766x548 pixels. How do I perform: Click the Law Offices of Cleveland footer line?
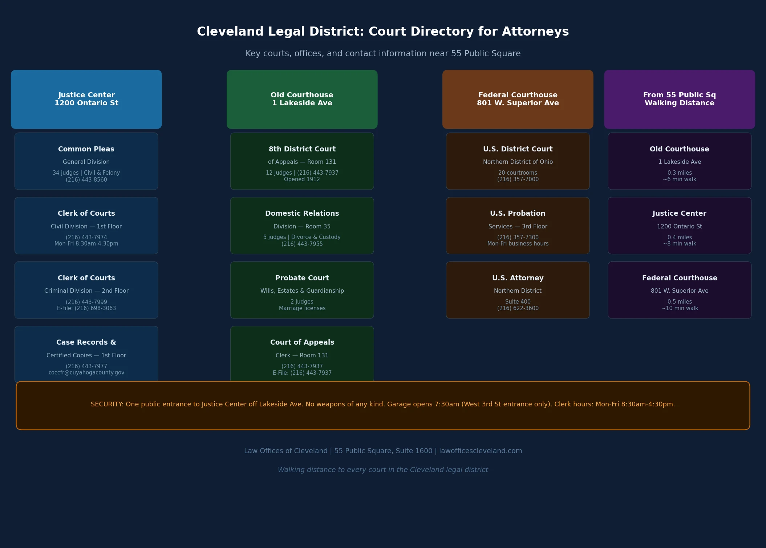click(383, 451)
